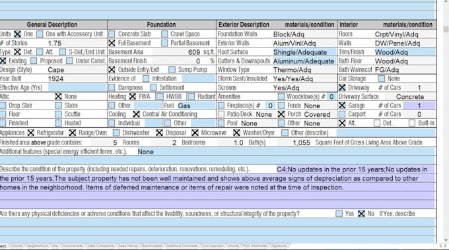Click the Year Built field showing 1924
This screenshot has width=449, height=250.
(77, 78)
